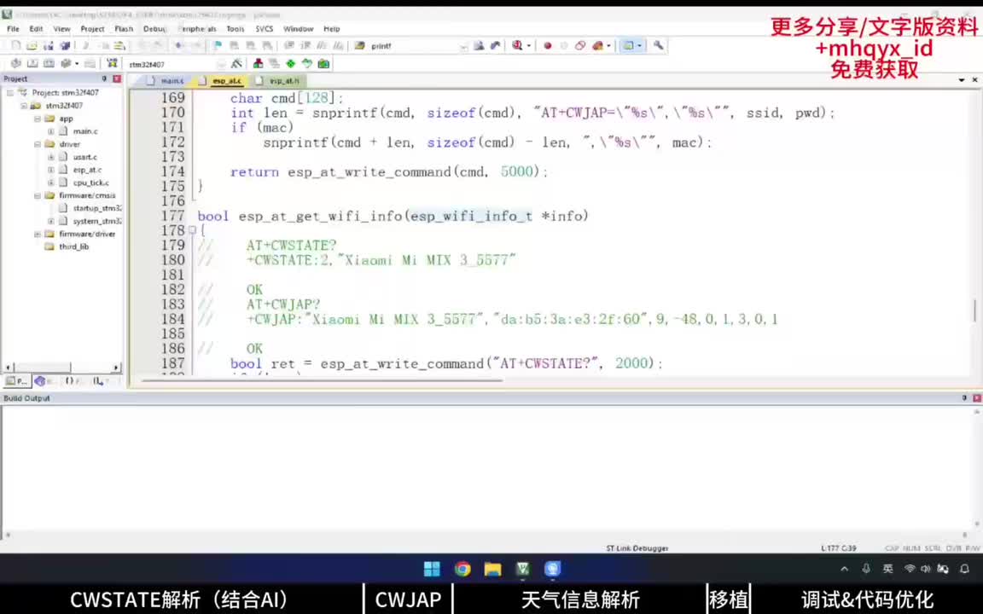
Task: Click Project panel scrollbar right arrow
Action: (116, 368)
